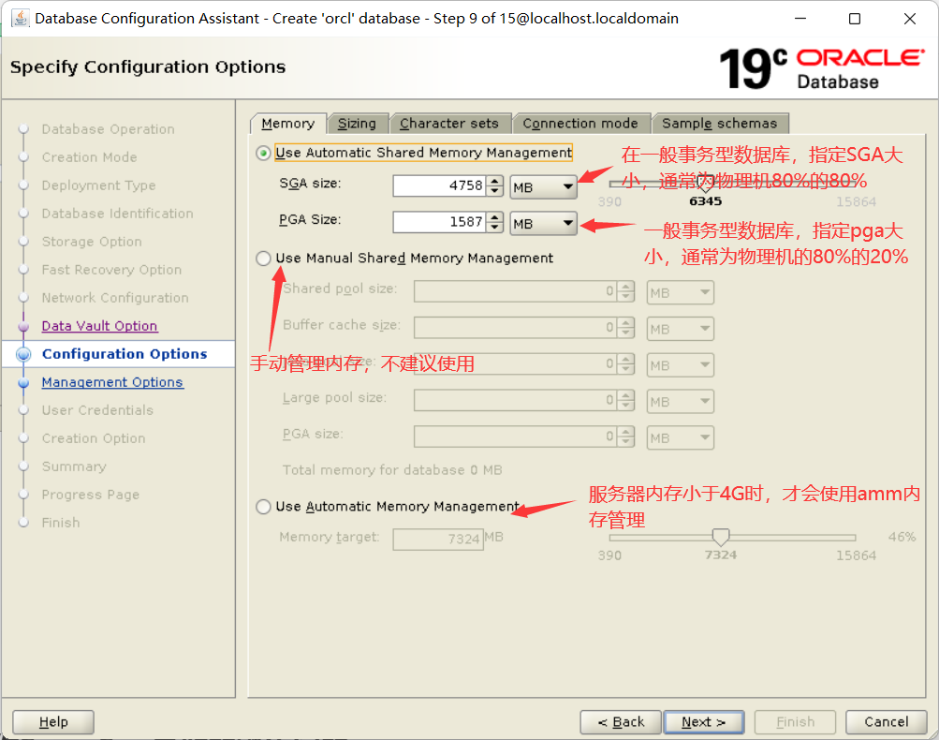Select Configuration Options step in sidebar
The height and width of the screenshot is (740, 939).
coord(125,354)
